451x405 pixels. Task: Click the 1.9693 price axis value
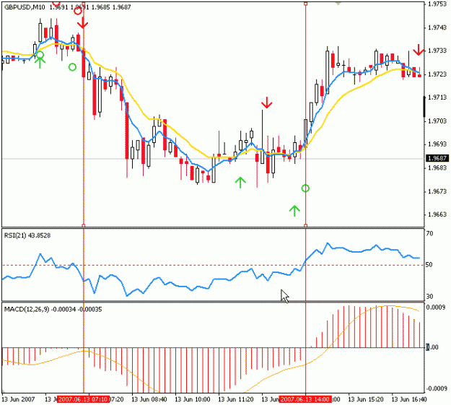(x=437, y=144)
